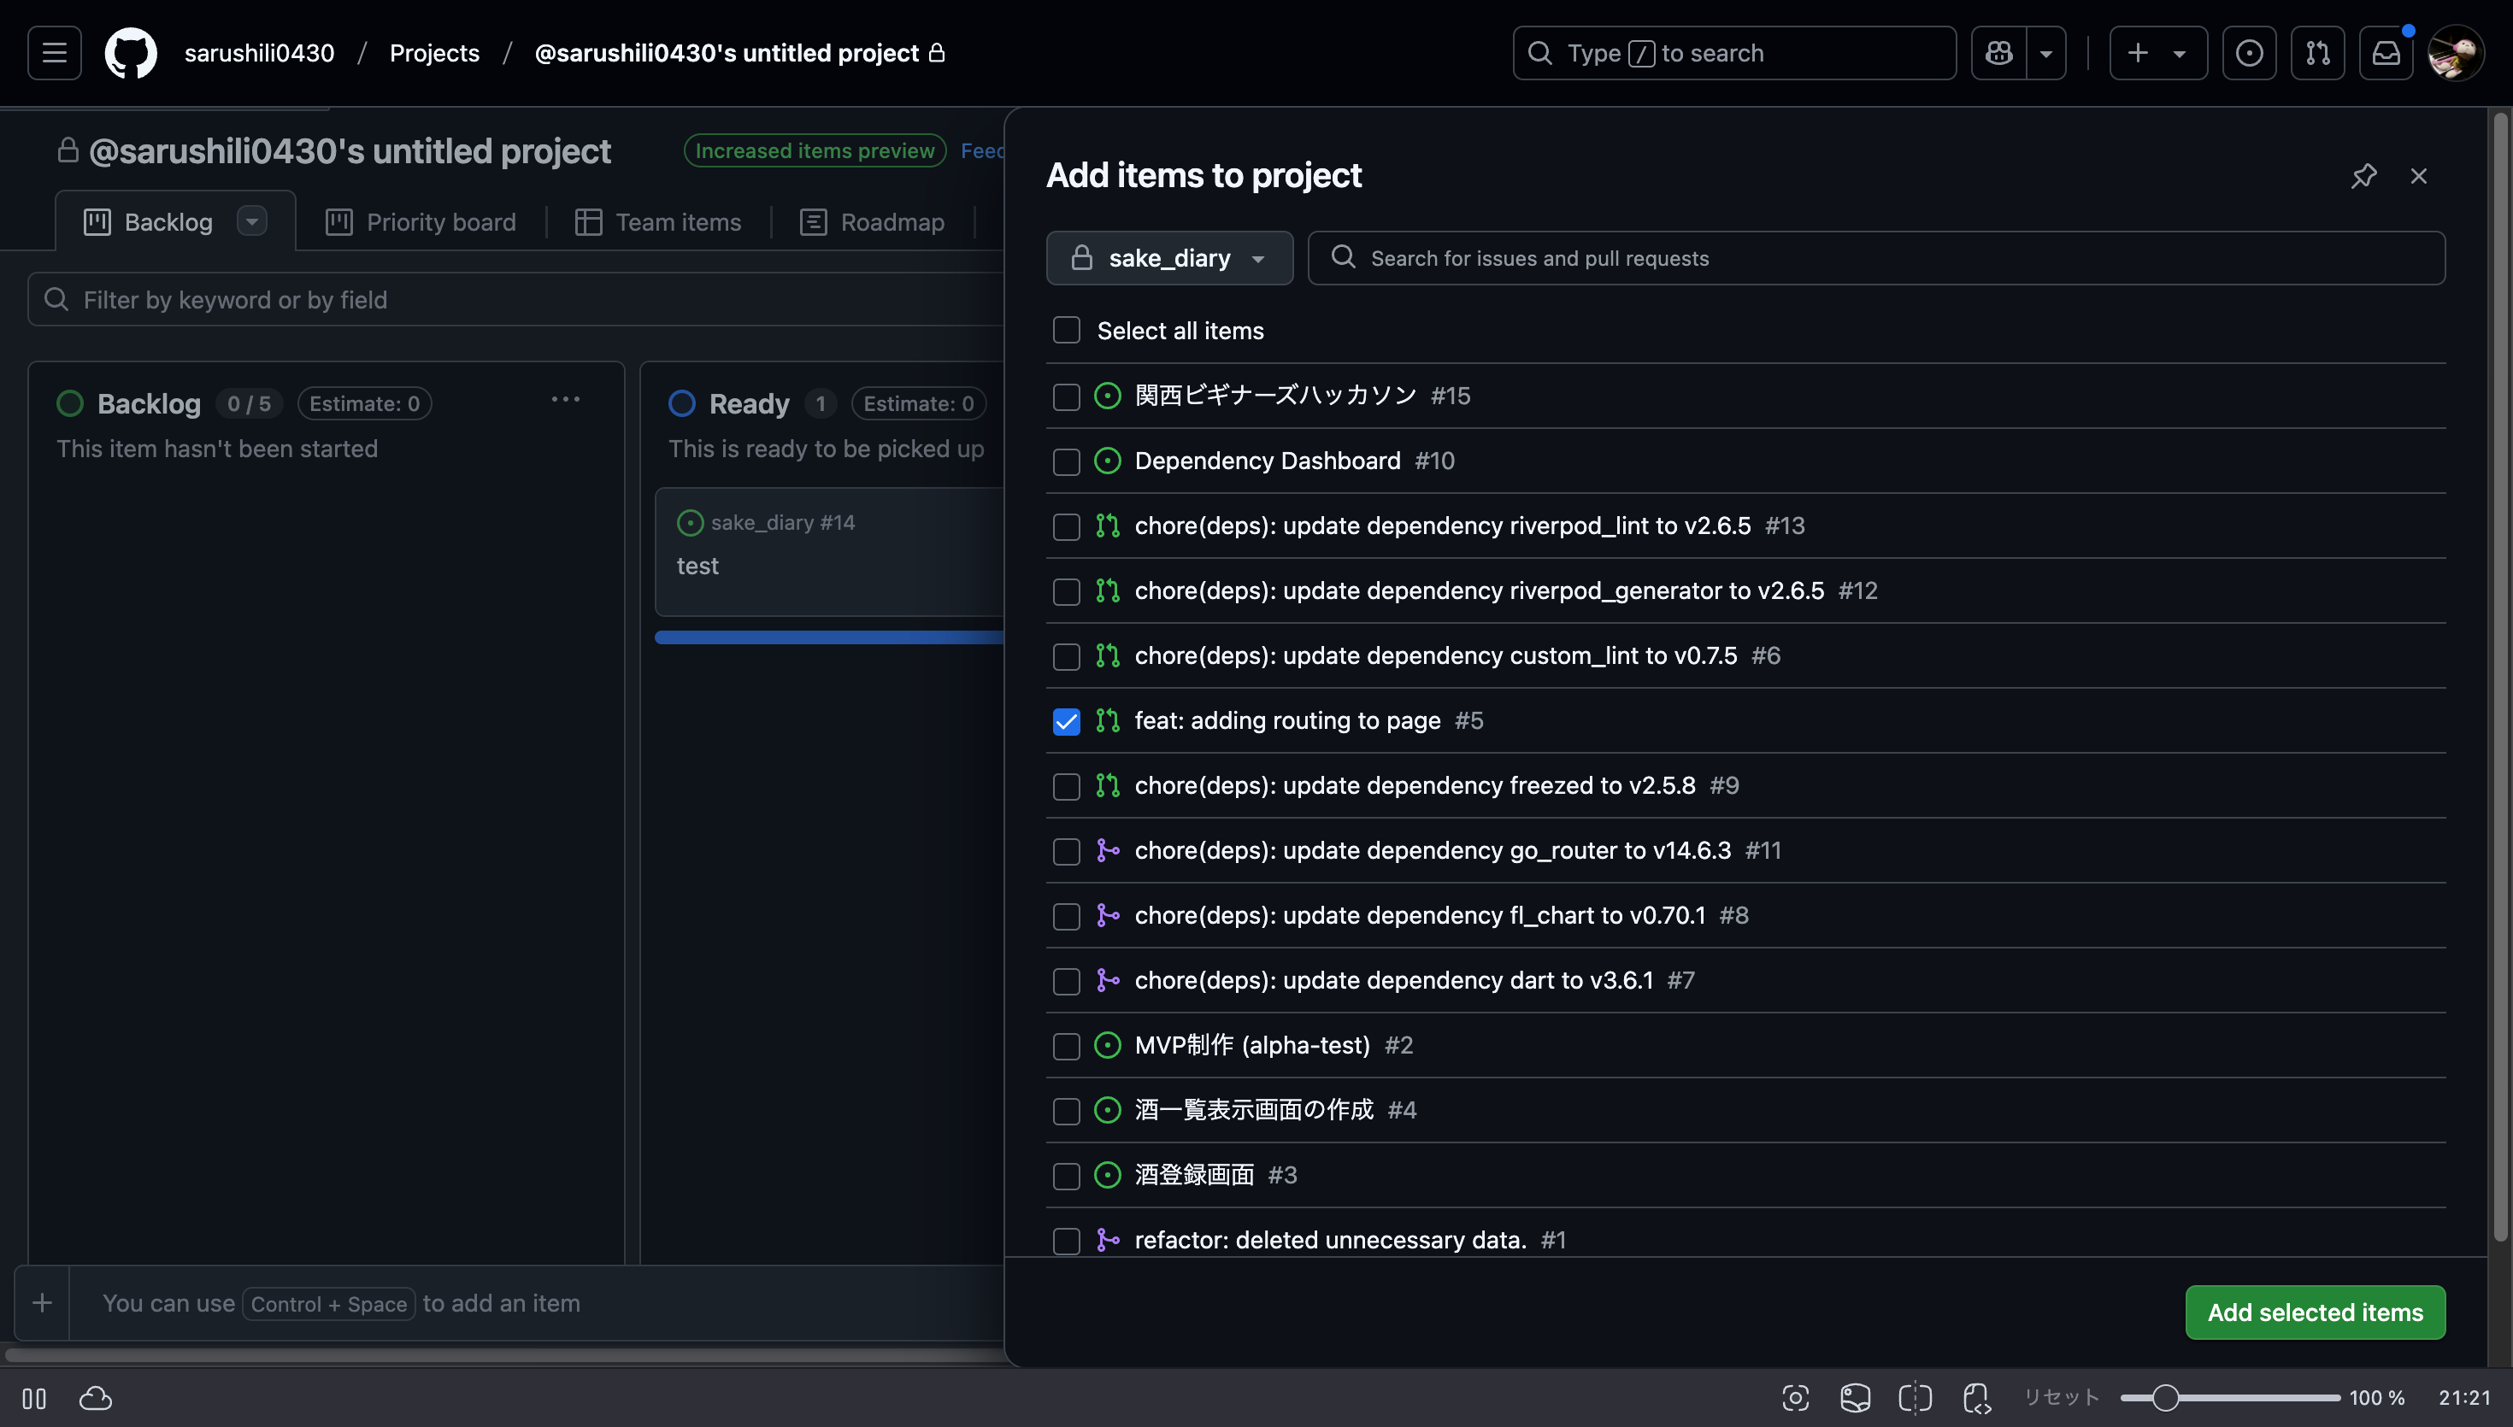Check the MVP制作 (alpha-test) #2 checkbox
The width and height of the screenshot is (2513, 1427).
coord(1067,1046)
